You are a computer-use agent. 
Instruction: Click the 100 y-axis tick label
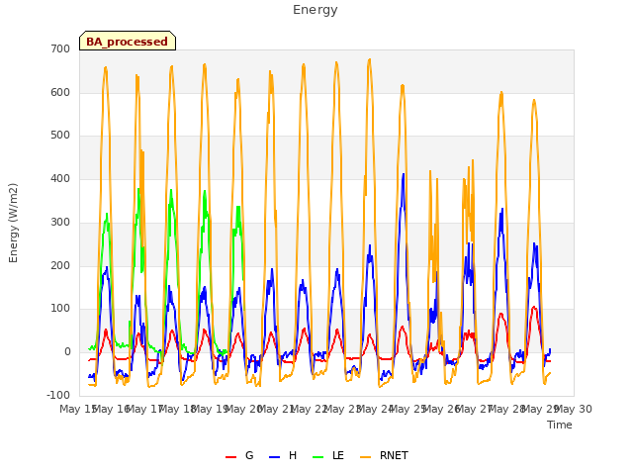(x=60, y=309)
